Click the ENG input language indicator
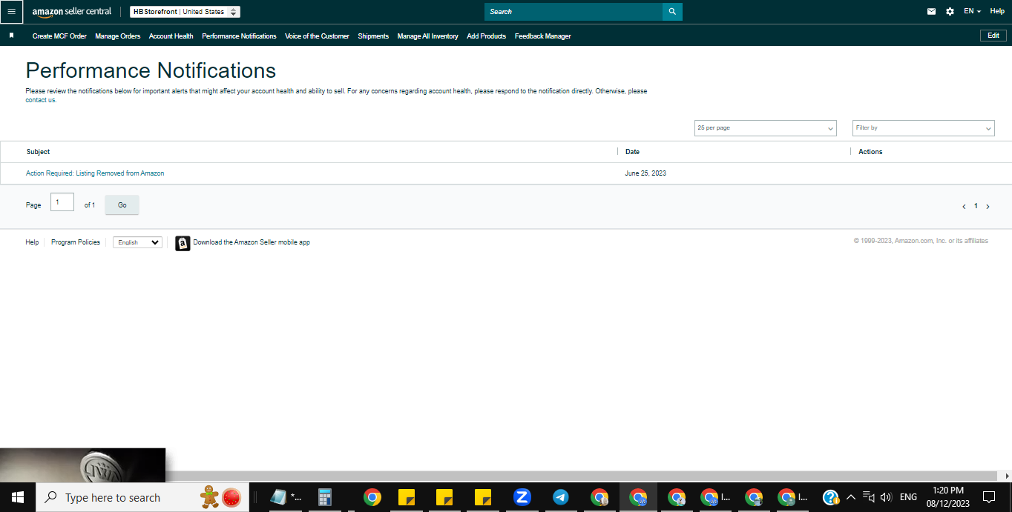 [x=908, y=497]
